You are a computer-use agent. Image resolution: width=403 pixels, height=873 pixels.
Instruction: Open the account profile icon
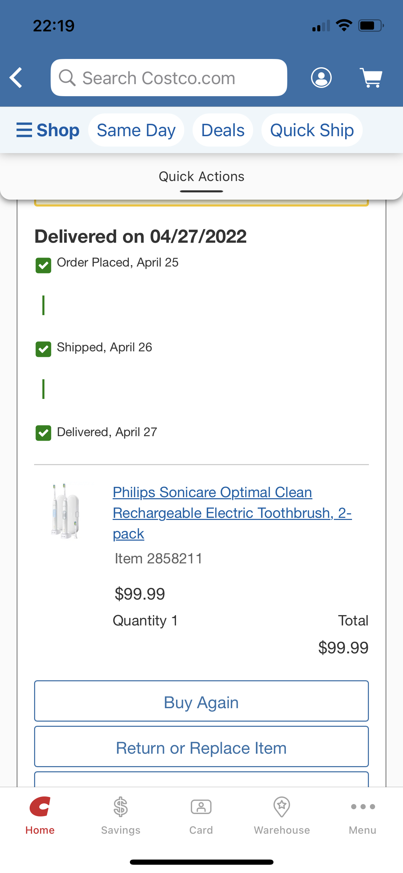tap(321, 78)
